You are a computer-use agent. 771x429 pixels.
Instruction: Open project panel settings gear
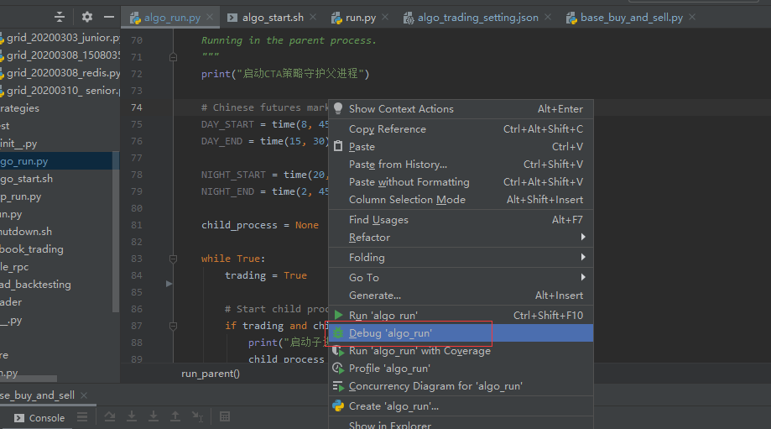point(87,18)
